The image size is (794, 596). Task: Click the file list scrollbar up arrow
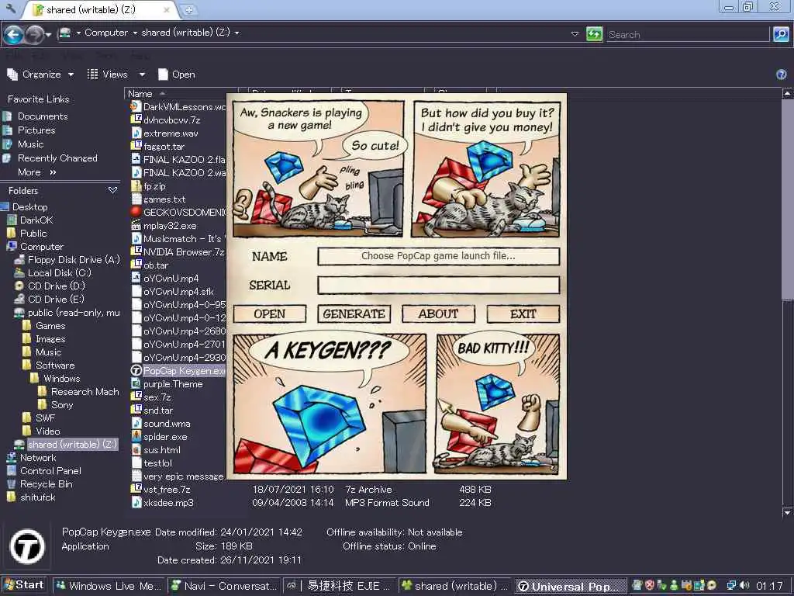point(788,93)
